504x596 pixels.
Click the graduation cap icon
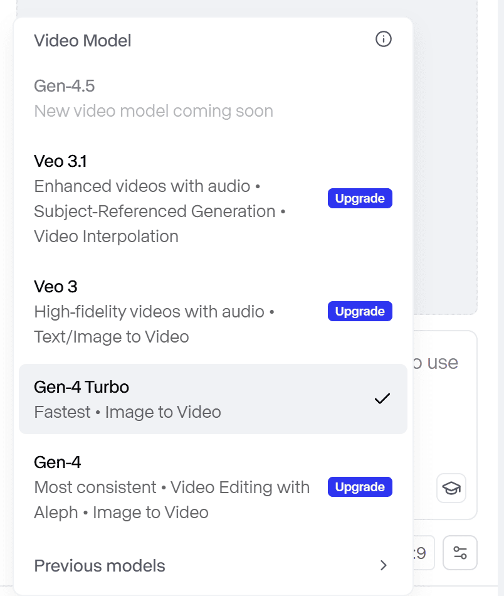(451, 488)
